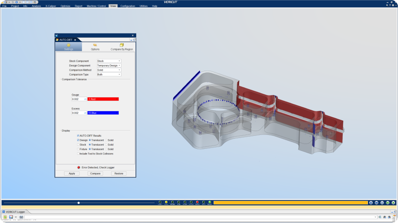Image resolution: width=398 pixels, height=223 pixels.
Task: Click the print icon in Logger toolbar
Action: click(x=21, y=217)
